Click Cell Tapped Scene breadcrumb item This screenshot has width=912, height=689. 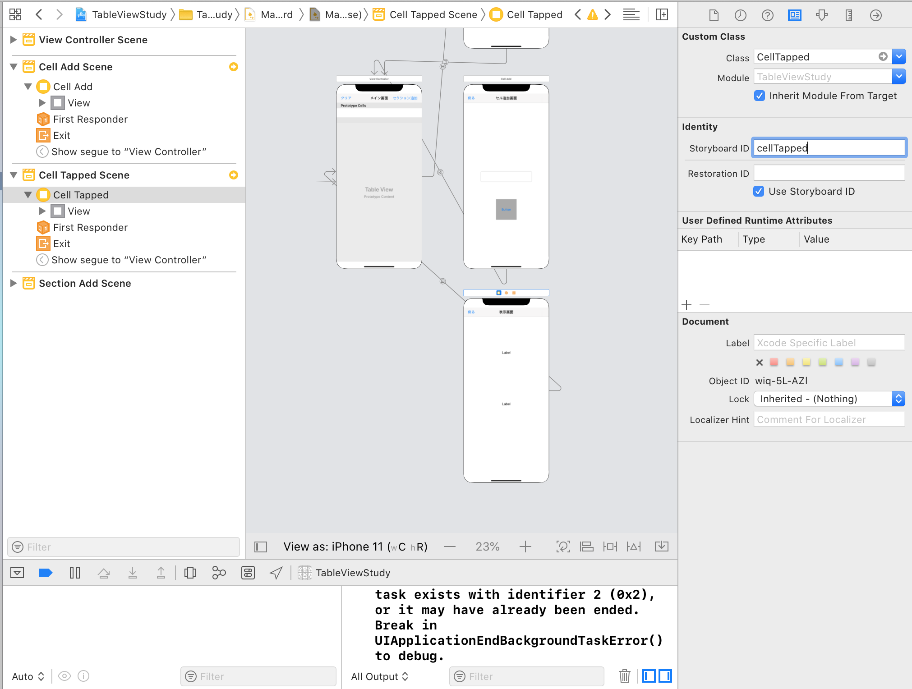tap(433, 14)
